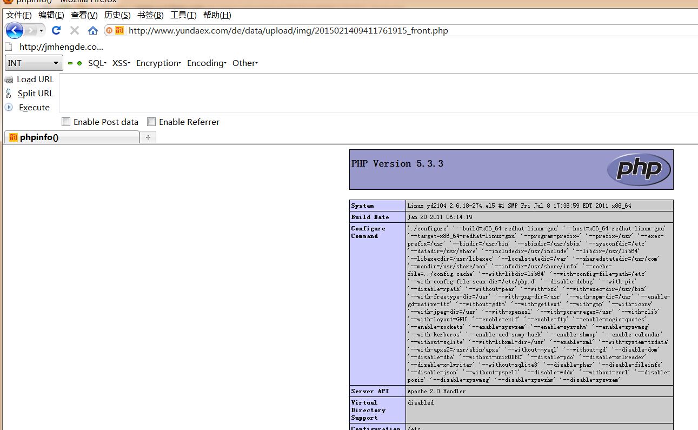
Task: Open the 历史(S) menu
Action: pos(117,15)
